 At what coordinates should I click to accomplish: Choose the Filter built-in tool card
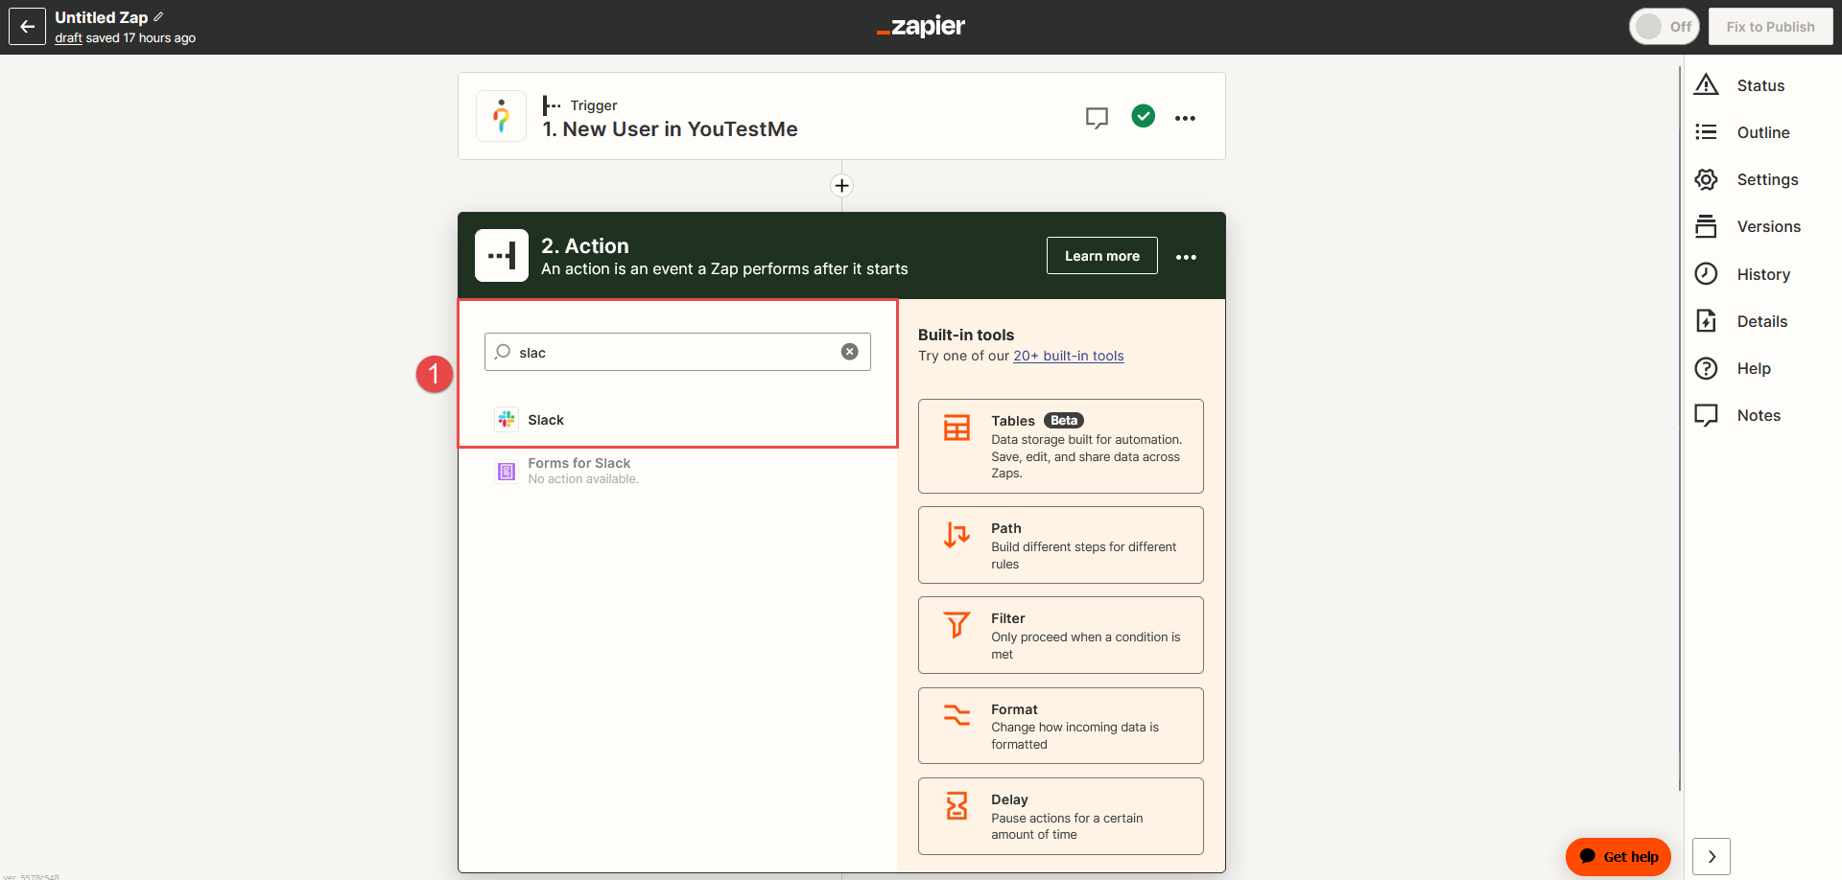[x=1060, y=636]
